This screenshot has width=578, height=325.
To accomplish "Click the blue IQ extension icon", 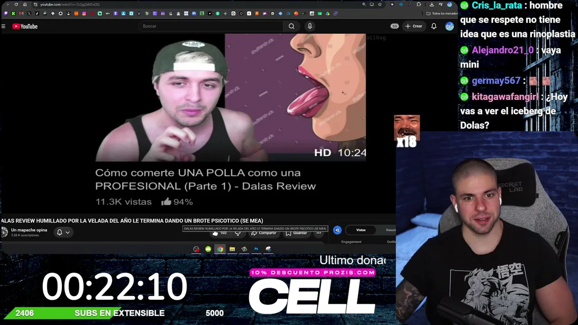I will pos(337,230).
